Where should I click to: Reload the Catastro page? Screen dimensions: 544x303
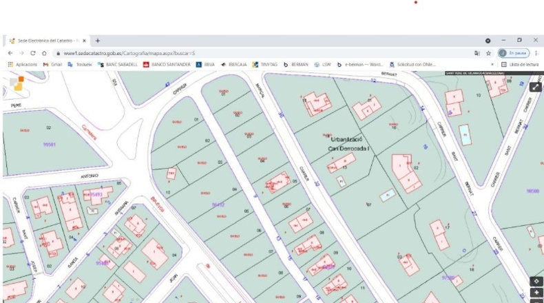33,53
